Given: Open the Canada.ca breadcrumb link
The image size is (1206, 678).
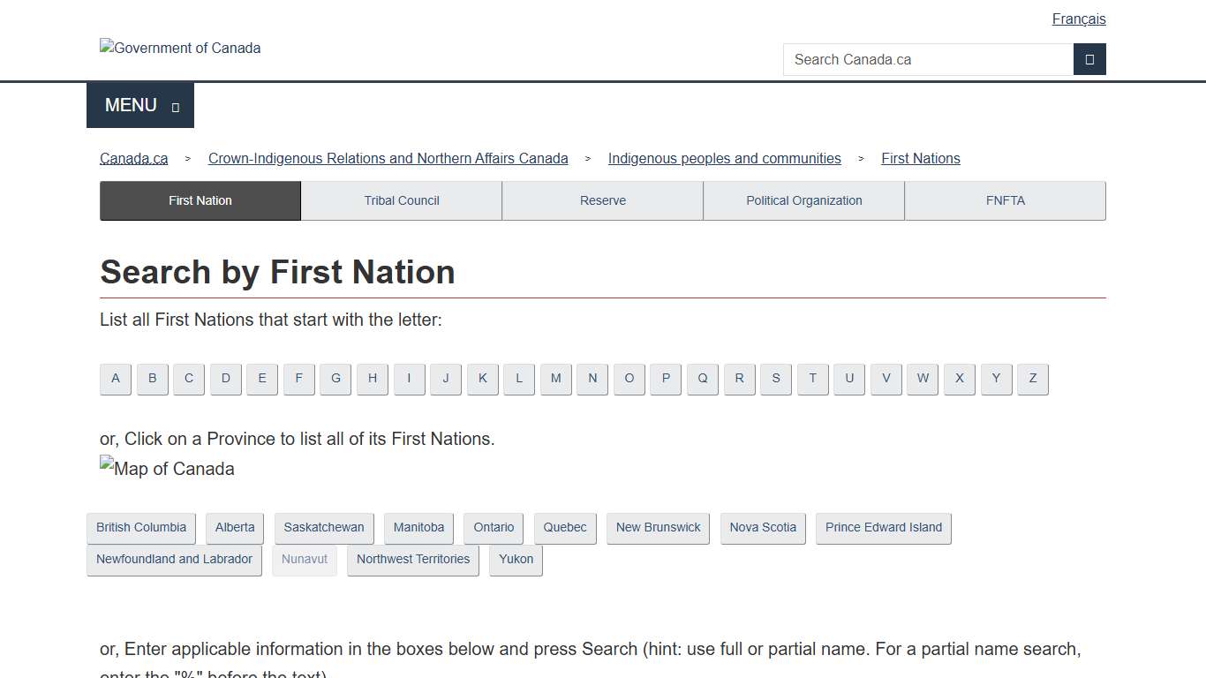Looking at the screenshot, I should (x=133, y=158).
